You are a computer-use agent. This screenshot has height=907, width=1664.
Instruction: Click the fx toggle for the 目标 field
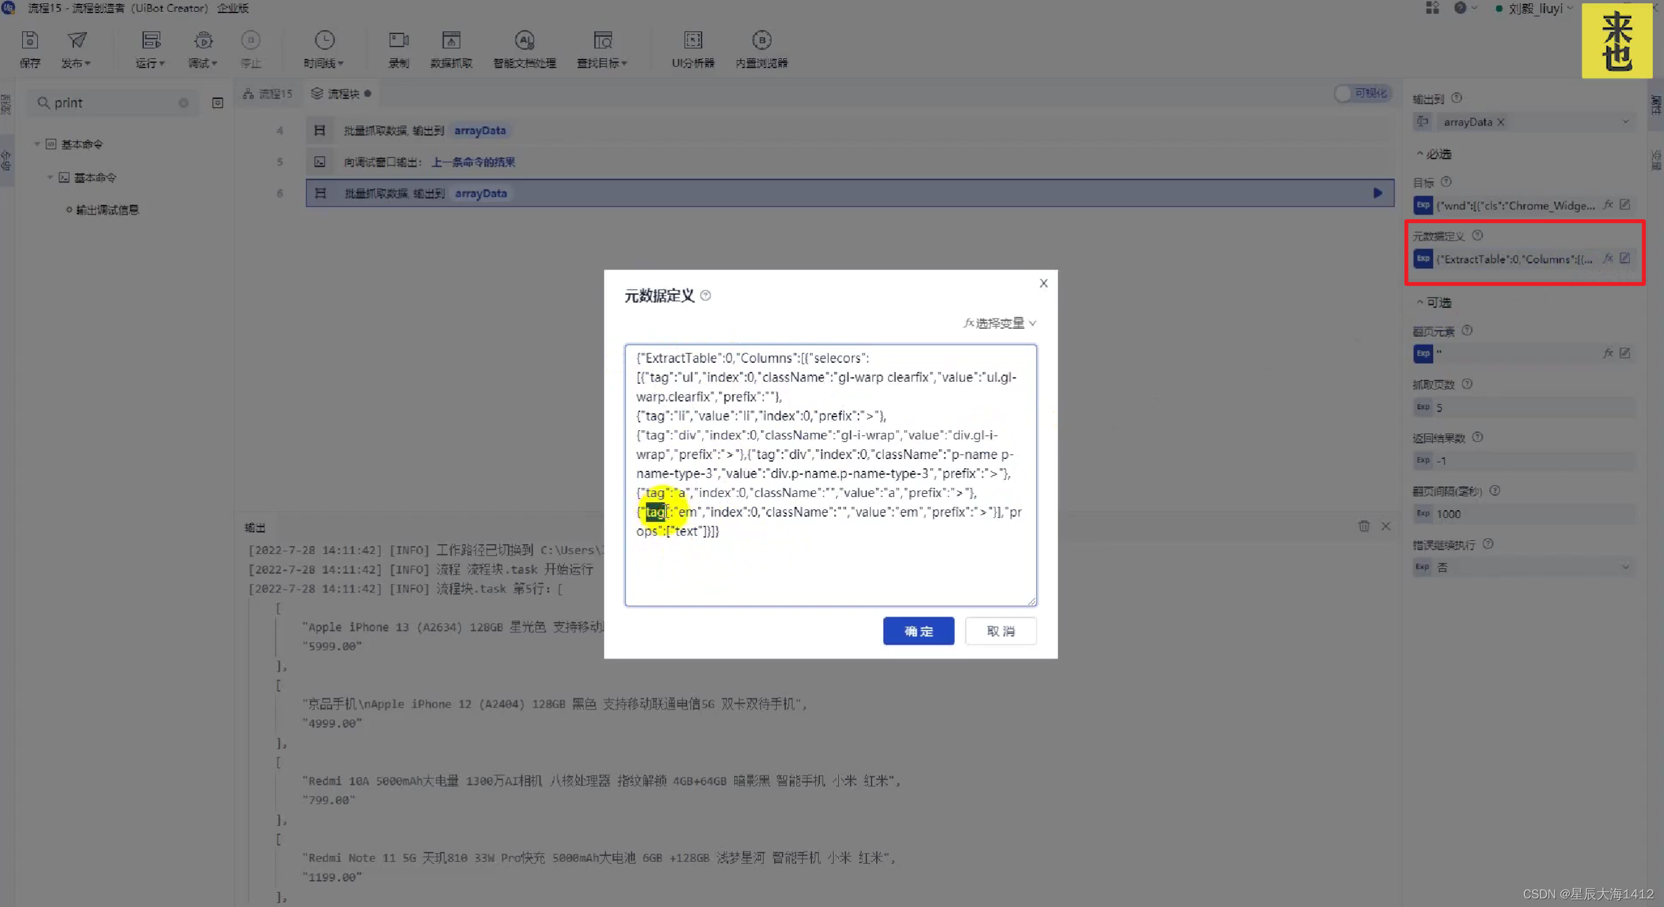point(1608,205)
